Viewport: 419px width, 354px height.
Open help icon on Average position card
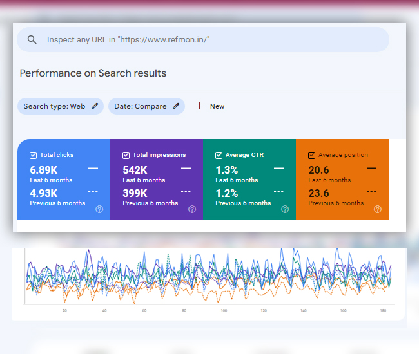pyautogui.click(x=378, y=209)
